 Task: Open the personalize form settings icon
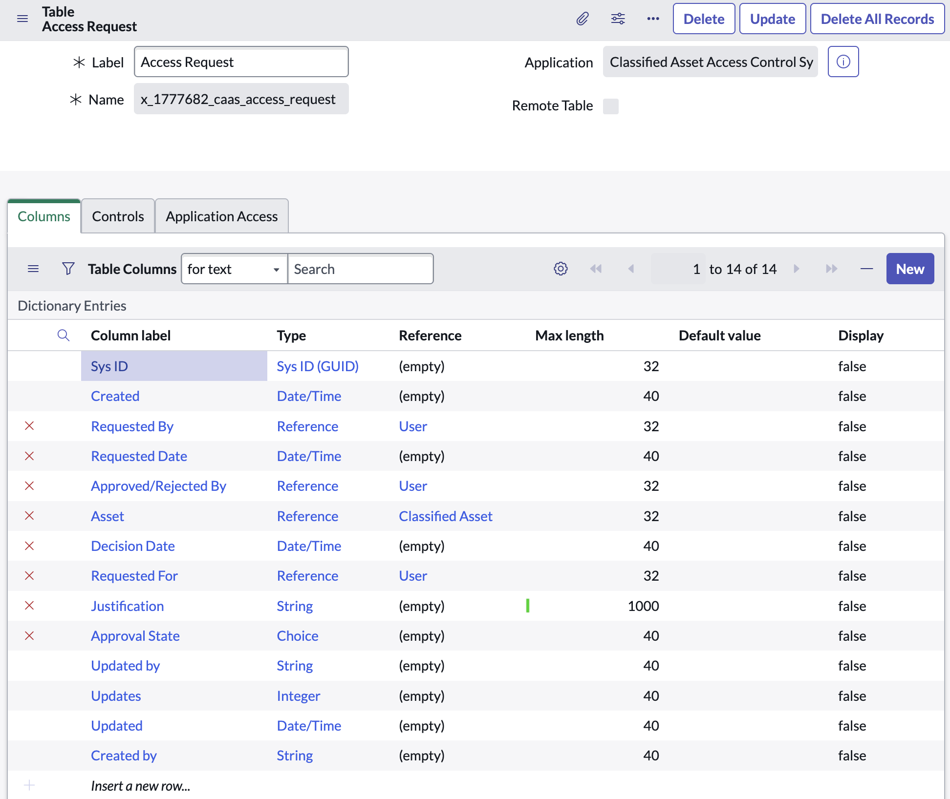(x=618, y=19)
